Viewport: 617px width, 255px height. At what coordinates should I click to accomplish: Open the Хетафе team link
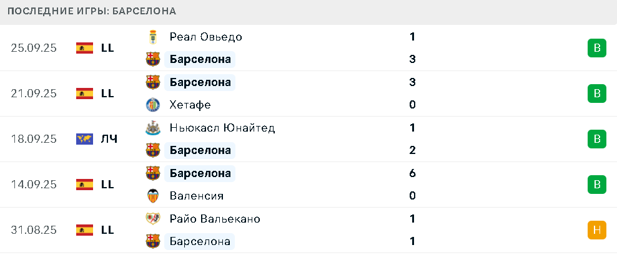(x=190, y=105)
